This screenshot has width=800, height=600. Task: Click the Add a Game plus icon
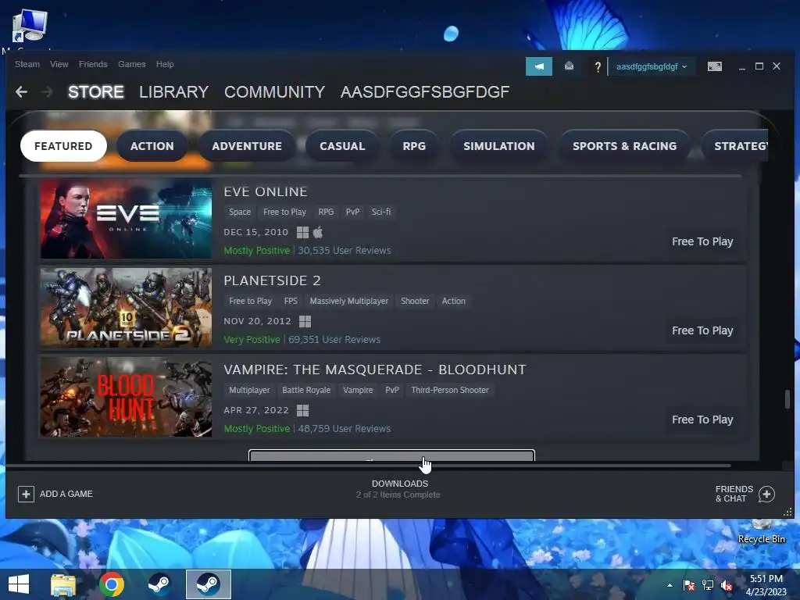point(26,494)
